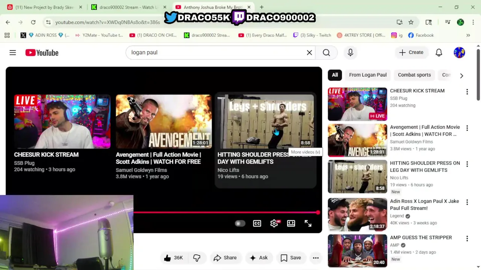The width and height of the screenshot is (481, 270).
Task: Open the YouTube account avatar menu
Action: point(459,52)
